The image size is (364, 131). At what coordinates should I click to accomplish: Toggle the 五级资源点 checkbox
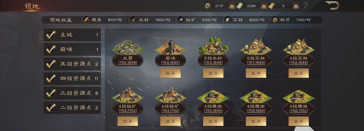(x=51, y=64)
